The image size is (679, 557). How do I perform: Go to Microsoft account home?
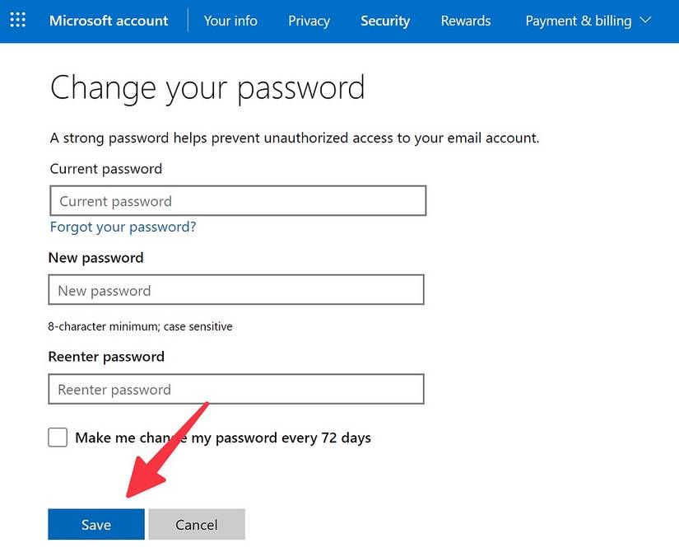point(108,21)
